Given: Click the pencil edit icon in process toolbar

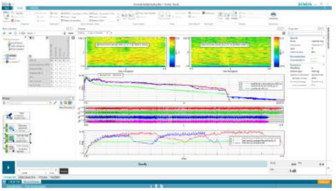Looking at the screenshot, I should pyautogui.click(x=55, y=103).
